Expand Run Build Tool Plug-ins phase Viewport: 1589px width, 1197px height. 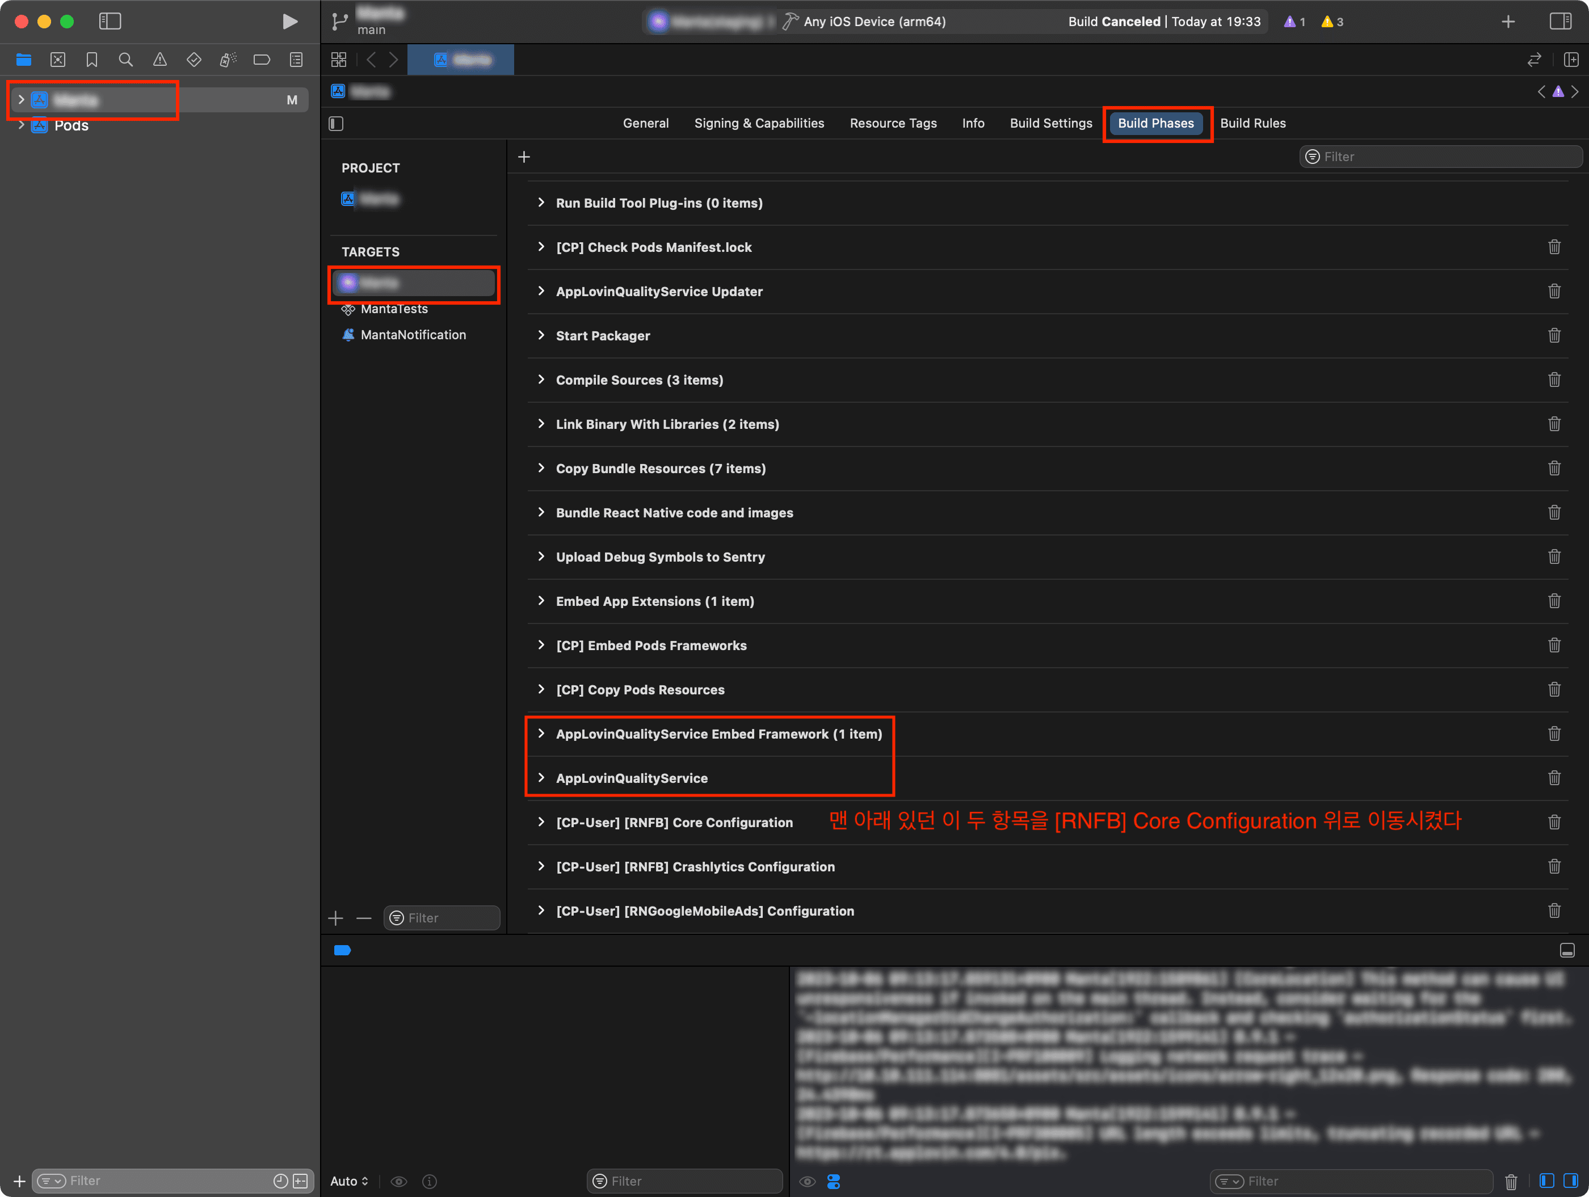(541, 203)
